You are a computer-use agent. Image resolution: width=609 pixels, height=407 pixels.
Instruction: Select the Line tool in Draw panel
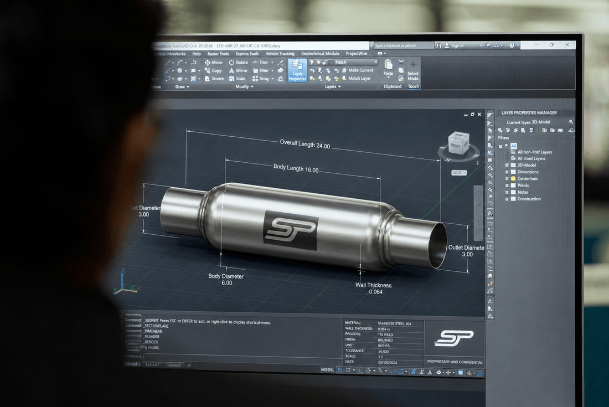pyautogui.click(x=168, y=63)
